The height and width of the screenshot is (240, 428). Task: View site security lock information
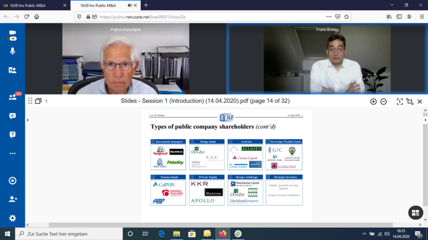click(x=88, y=17)
